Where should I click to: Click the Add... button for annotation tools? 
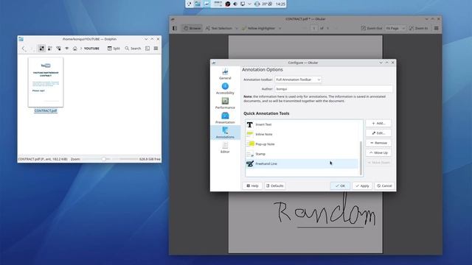pyautogui.click(x=378, y=123)
